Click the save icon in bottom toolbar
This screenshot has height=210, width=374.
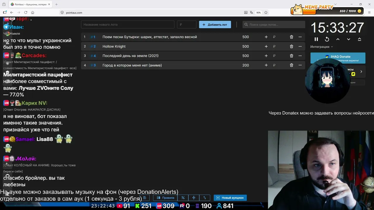pyautogui.click(x=144, y=198)
